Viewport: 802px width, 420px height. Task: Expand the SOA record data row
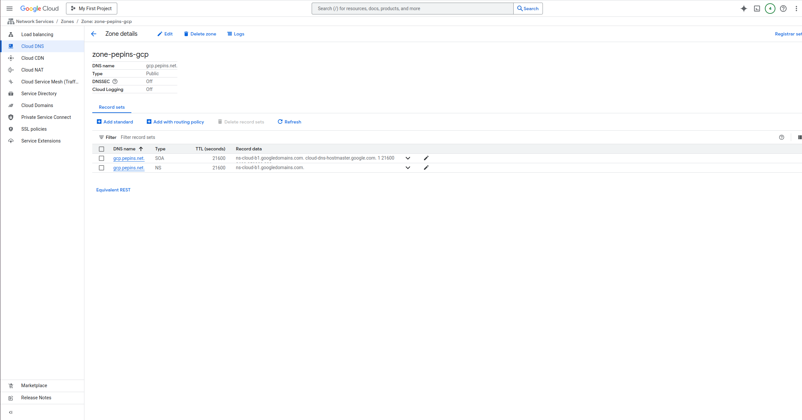coord(408,158)
